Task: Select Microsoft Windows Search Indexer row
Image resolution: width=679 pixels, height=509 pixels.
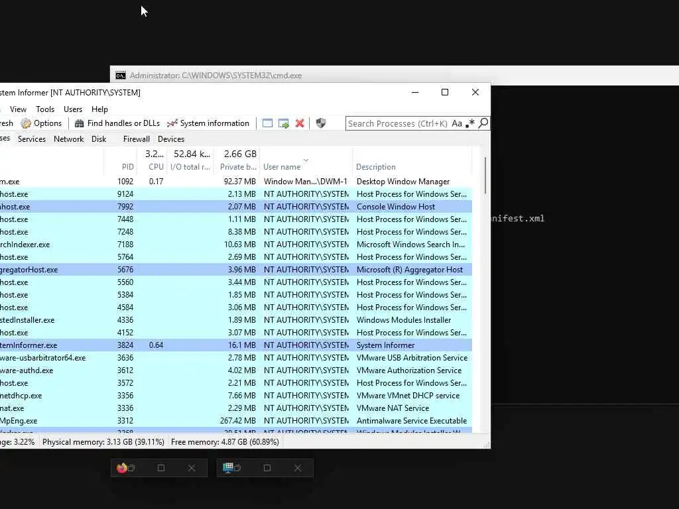Action: [x=236, y=245]
